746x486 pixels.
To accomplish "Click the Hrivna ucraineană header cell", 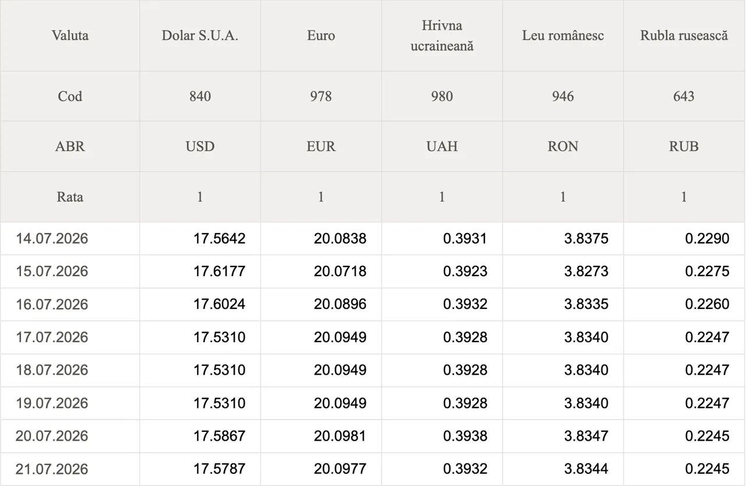I will coord(442,36).
